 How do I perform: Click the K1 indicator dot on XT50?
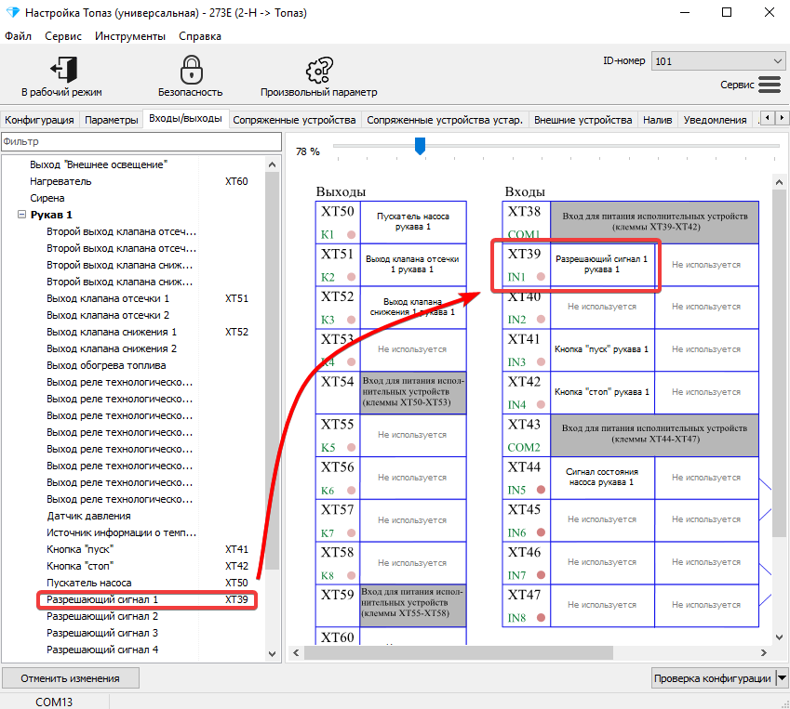pyautogui.click(x=351, y=234)
